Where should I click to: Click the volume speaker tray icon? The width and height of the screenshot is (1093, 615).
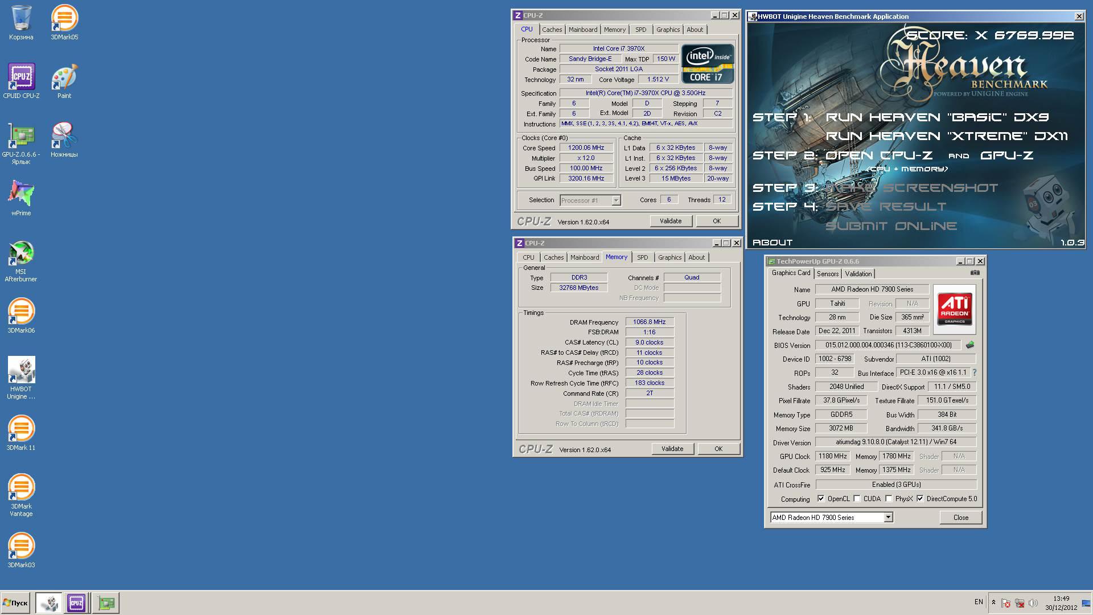[1033, 602]
